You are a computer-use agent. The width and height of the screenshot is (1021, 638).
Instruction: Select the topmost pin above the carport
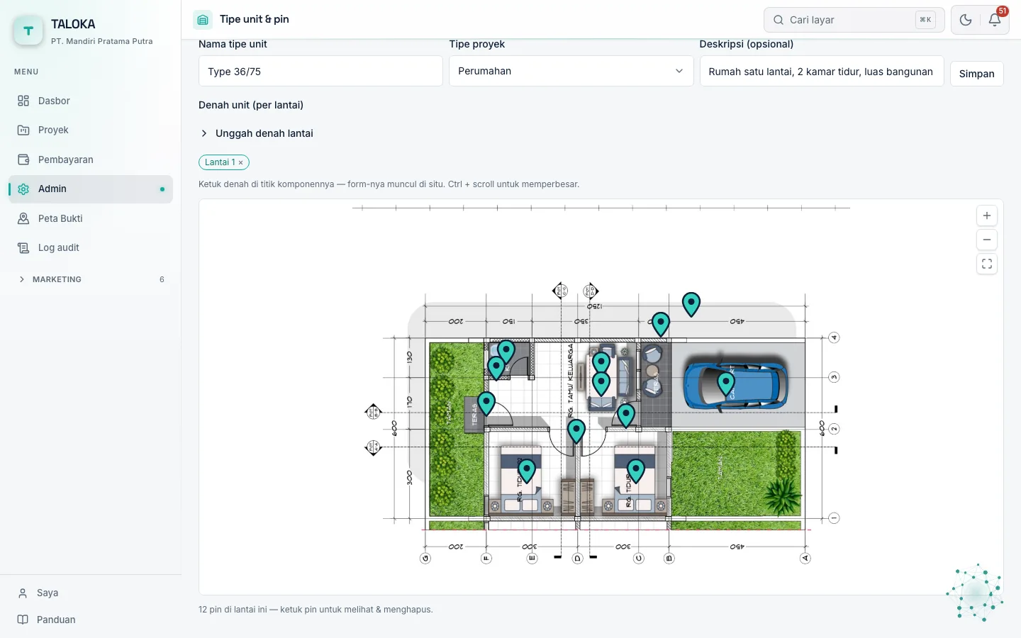tap(691, 303)
